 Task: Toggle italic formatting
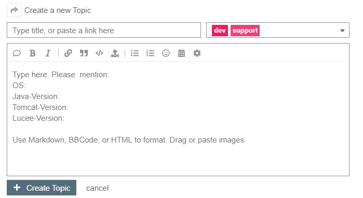tap(48, 53)
